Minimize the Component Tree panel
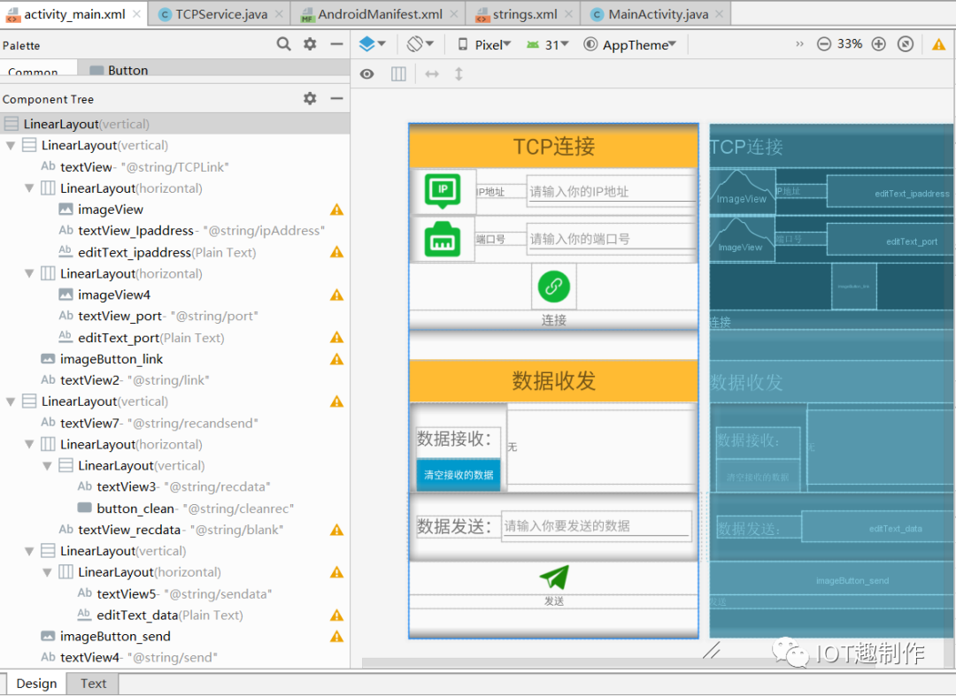This screenshot has height=696, width=956. (336, 98)
